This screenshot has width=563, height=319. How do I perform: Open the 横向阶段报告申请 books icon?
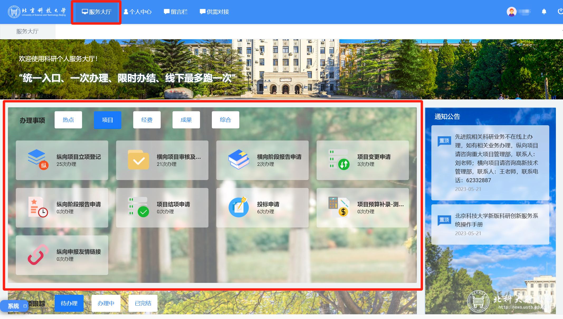pyautogui.click(x=238, y=159)
